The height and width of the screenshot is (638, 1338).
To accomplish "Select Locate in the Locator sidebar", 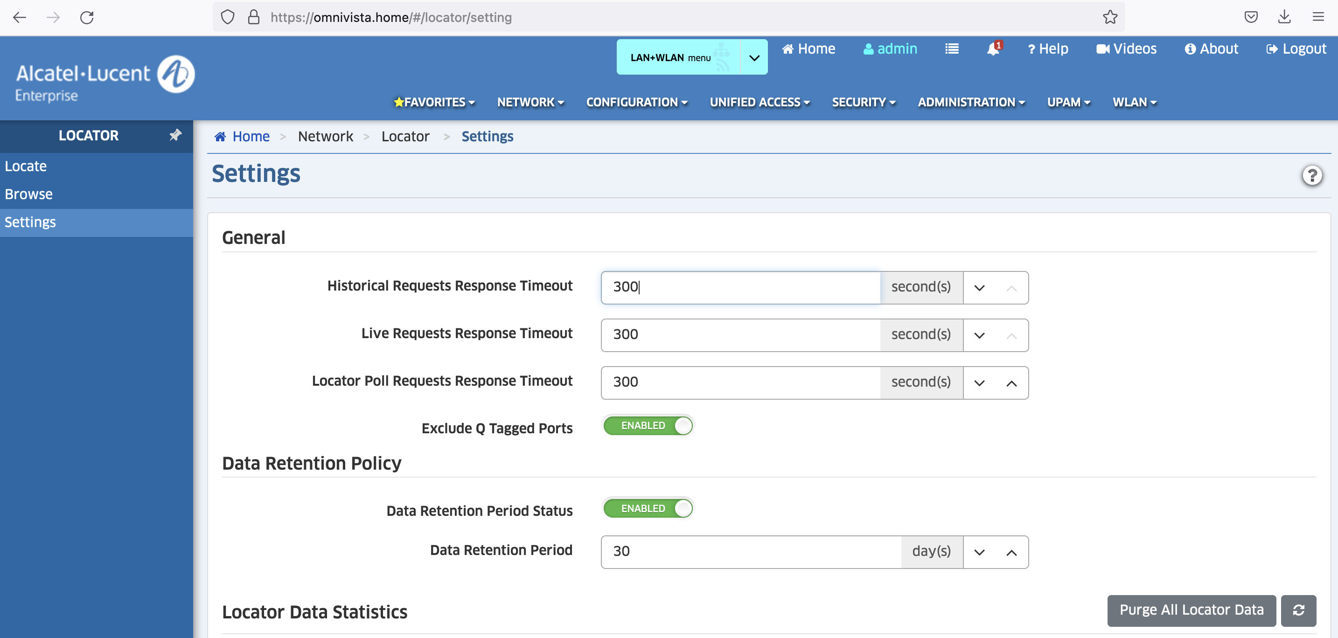I will tap(26, 166).
